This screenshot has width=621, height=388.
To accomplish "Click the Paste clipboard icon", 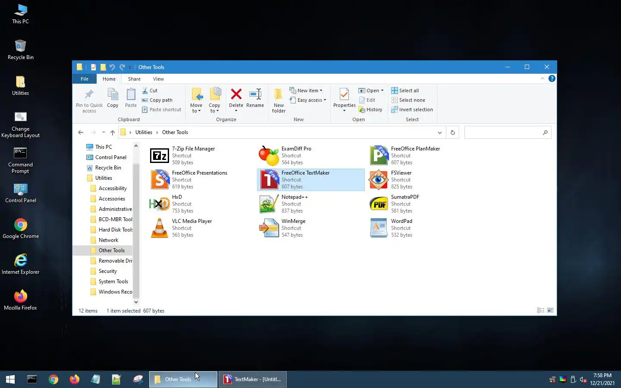I will 131,94.
